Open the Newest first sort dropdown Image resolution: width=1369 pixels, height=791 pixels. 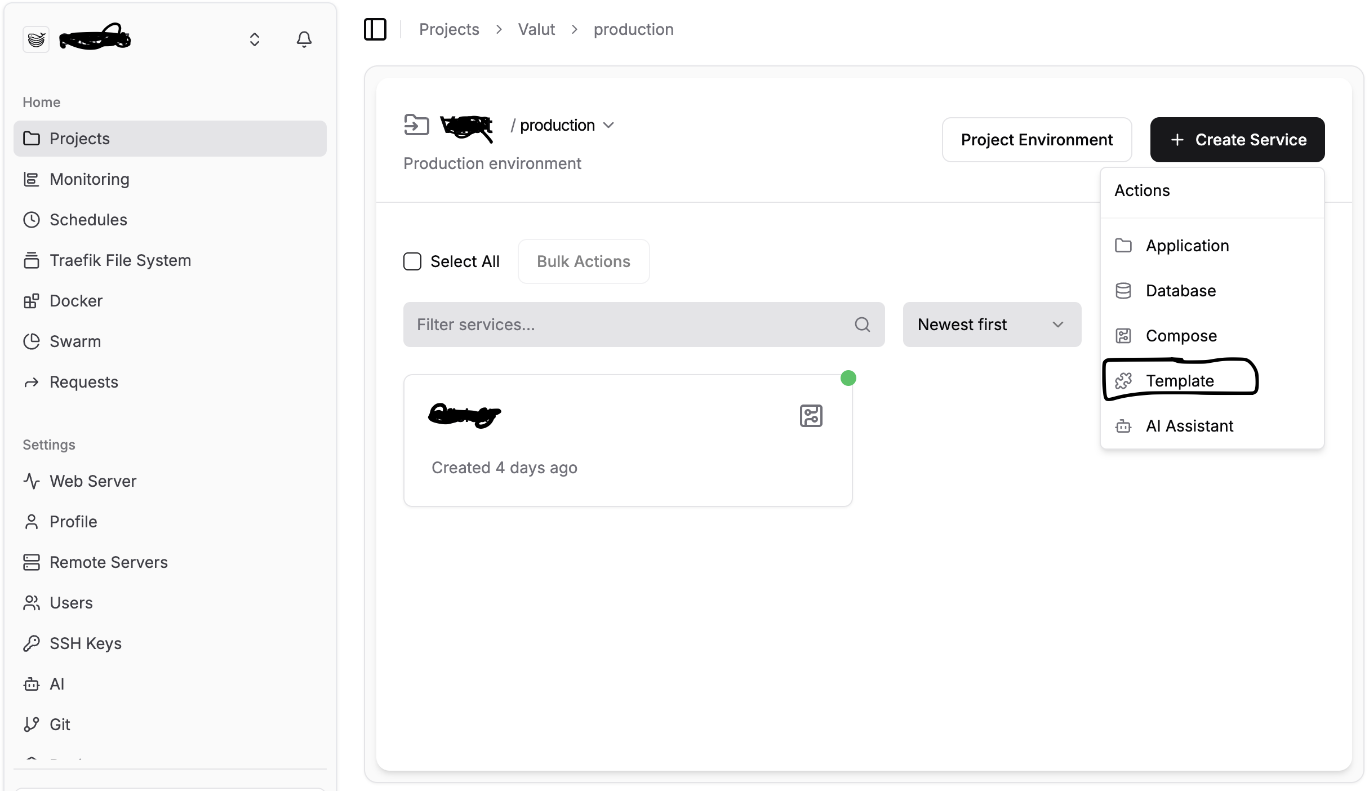(x=992, y=325)
